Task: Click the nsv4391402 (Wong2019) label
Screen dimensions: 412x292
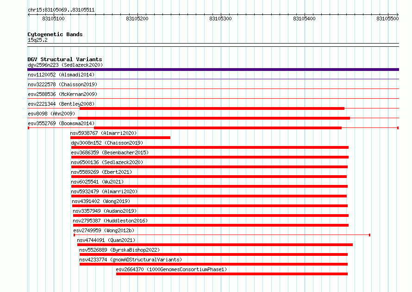Action: (101, 201)
